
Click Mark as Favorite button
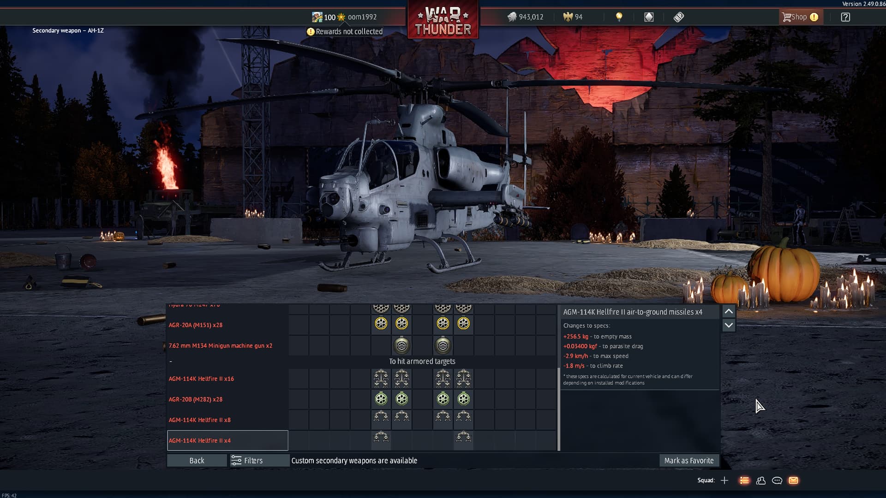[688, 461]
